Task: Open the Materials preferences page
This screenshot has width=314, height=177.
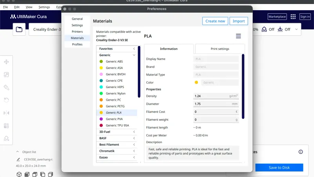Action: 77,38
